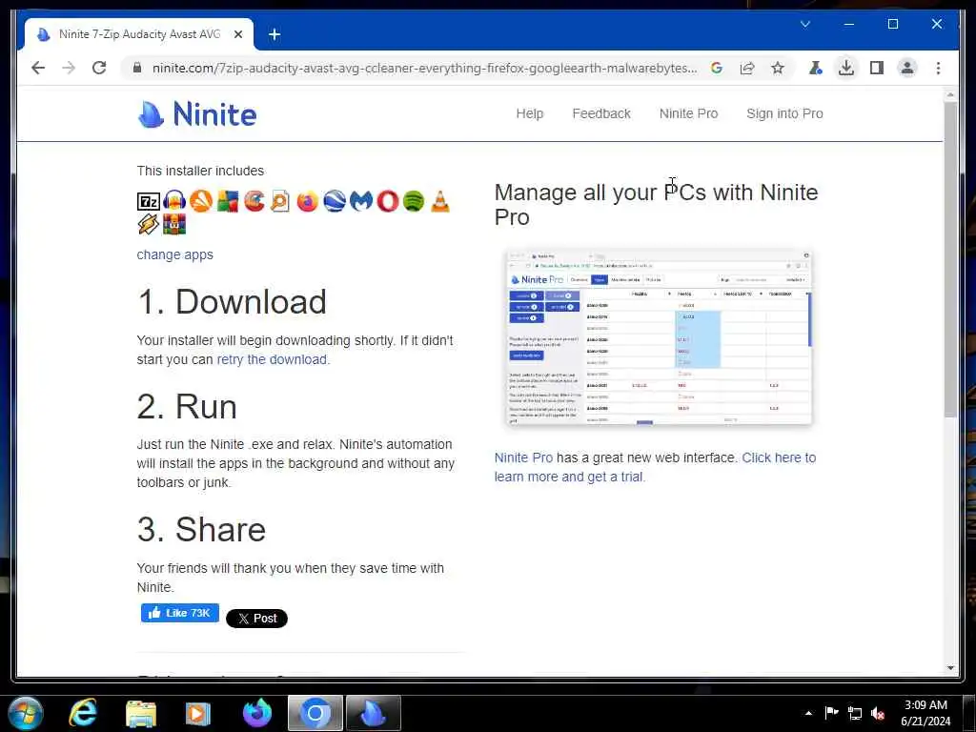Toggle the Chrome side panel icon
This screenshot has height=732, width=976.
(877, 68)
